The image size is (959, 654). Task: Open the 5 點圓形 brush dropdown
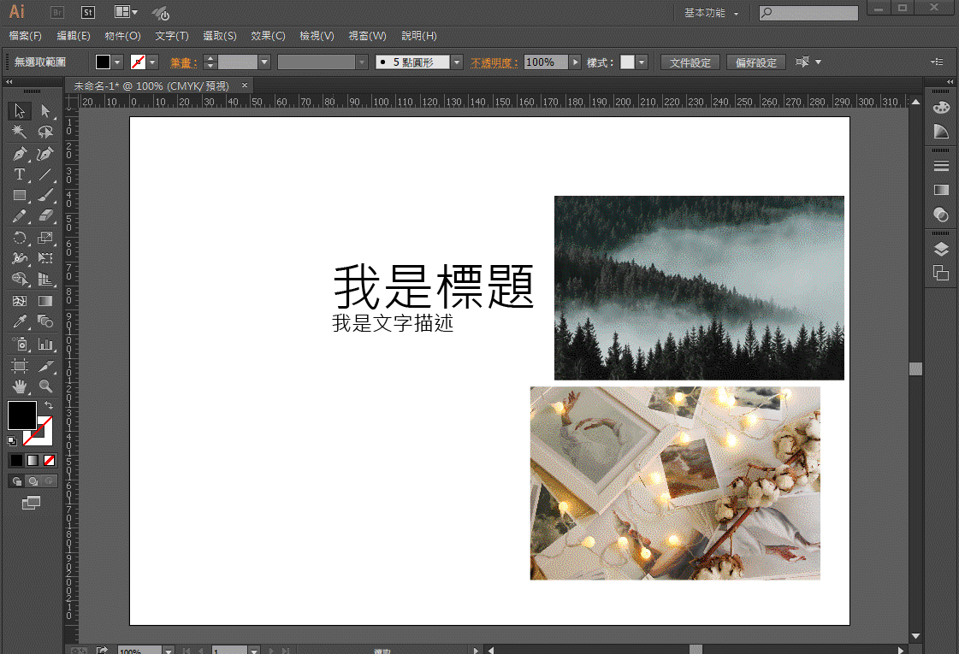coord(456,62)
